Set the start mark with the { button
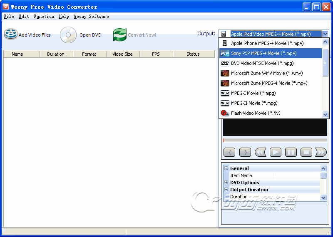333x237 pixels. tap(229, 152)
